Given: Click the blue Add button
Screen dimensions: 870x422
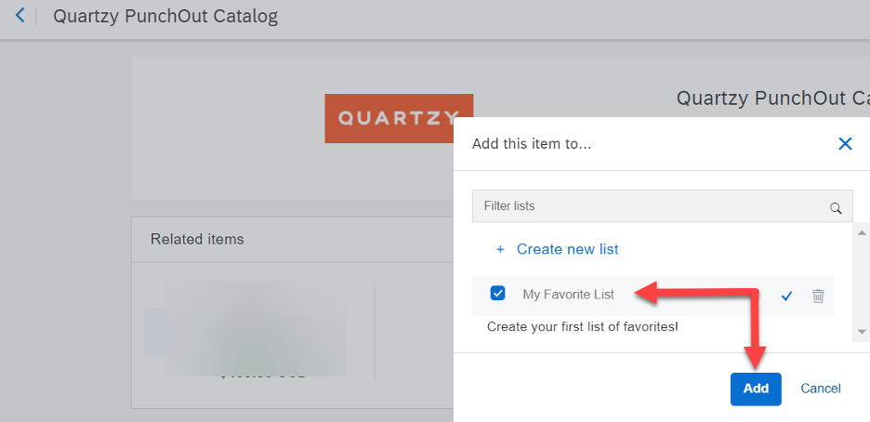Looking at the screenshot, I should (x=756, y=389).
